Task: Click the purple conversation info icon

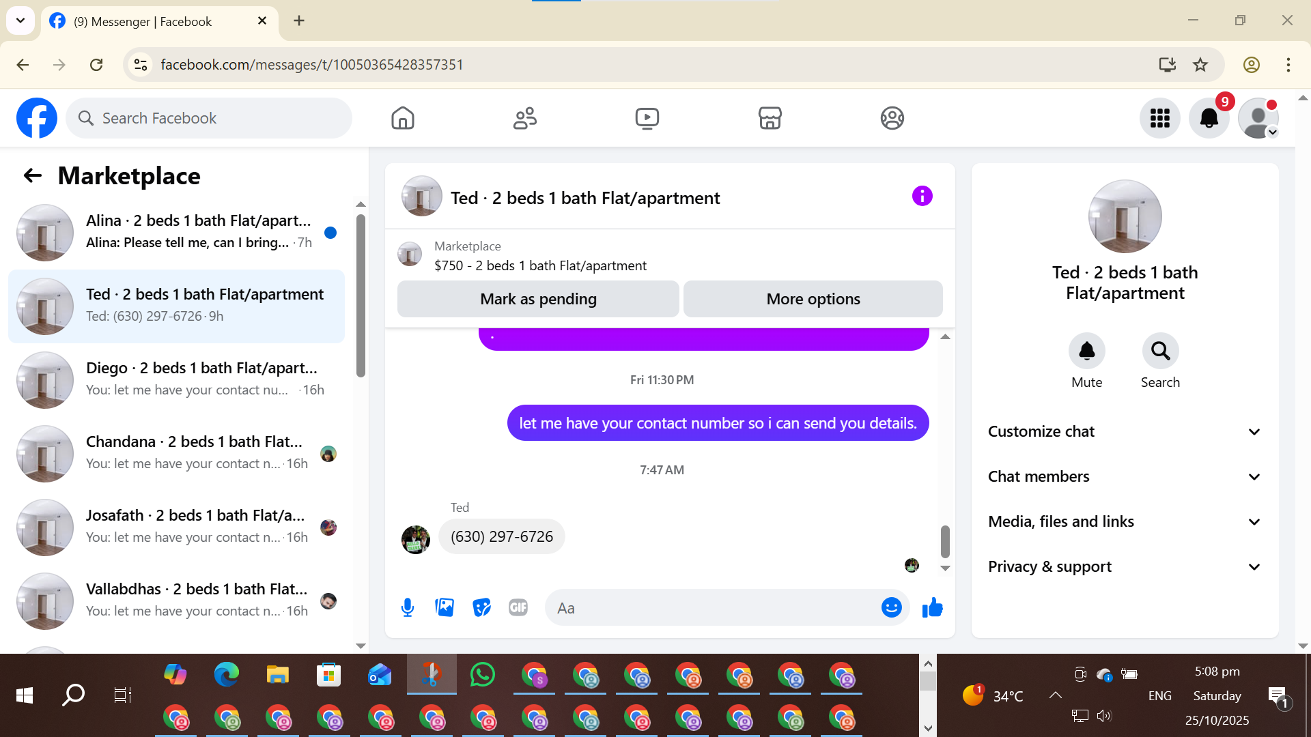Action: 922,197
